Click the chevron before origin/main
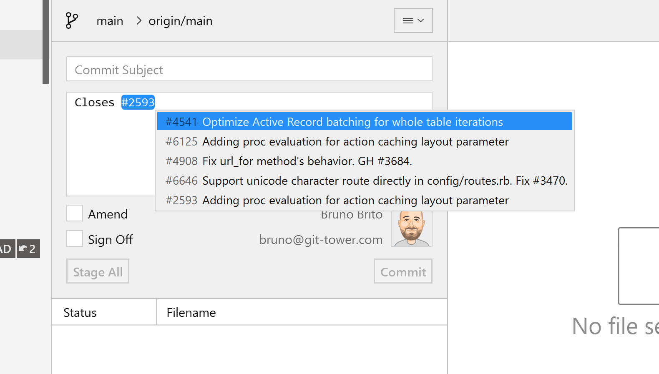 click(139, 20)
